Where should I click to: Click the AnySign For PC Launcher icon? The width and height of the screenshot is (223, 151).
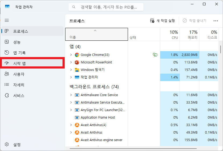pos(77,110)
